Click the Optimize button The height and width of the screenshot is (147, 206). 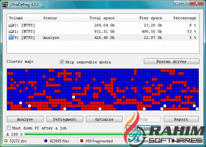[104, 119]
